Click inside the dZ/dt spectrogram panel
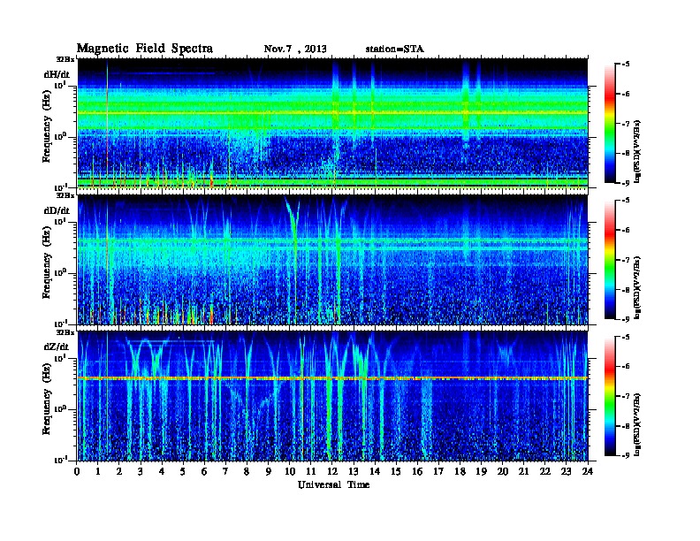 [332, 396]
